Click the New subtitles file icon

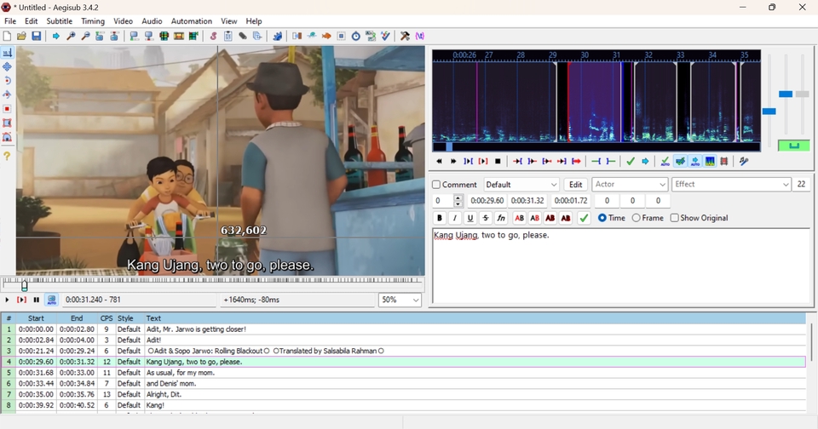[x=7, y=36]
